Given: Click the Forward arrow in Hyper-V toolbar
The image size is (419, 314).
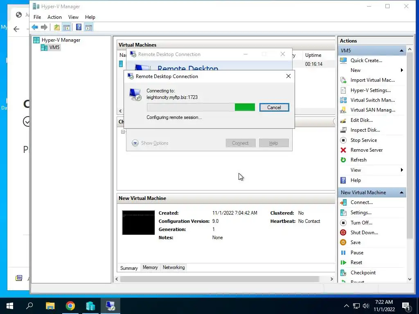Looking at the screenshot, I should [x=44, y=27].
